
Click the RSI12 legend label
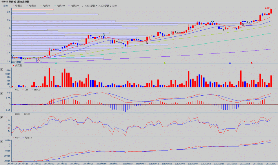(x=27, y=114)
